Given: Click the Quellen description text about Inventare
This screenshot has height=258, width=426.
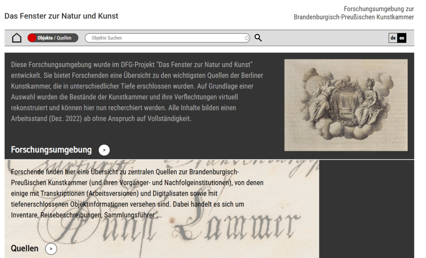Looking at the screenshot, I should pyautogui.click(x=137, y=194).
